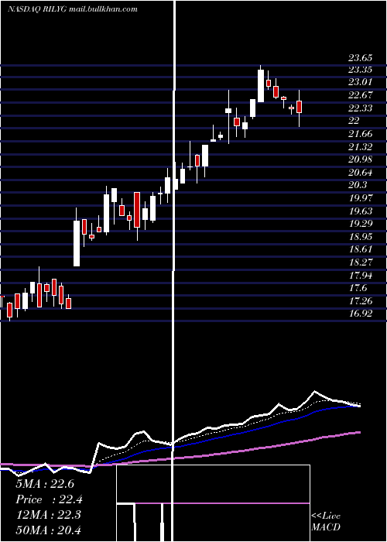Click the 5MA : 22.6 reading
Image resolution: width=387 pixels, height=542 pixels.
pos(45,484)
